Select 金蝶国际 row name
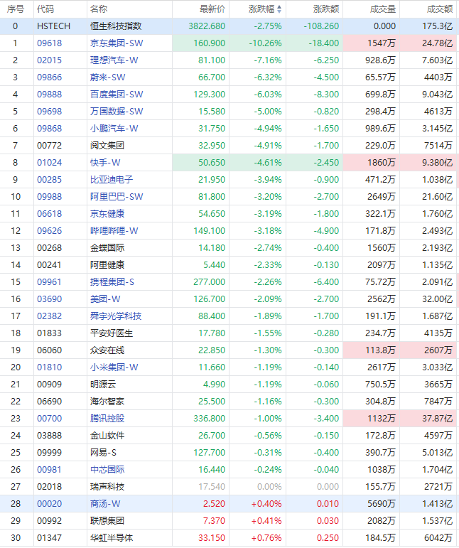The width and height of the screenshot is (459, 548). point(107,248)
